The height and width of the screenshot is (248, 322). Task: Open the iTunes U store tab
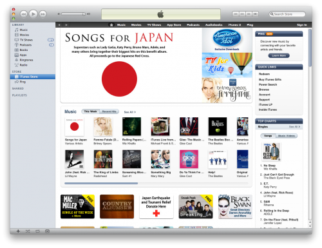point(234,25)
